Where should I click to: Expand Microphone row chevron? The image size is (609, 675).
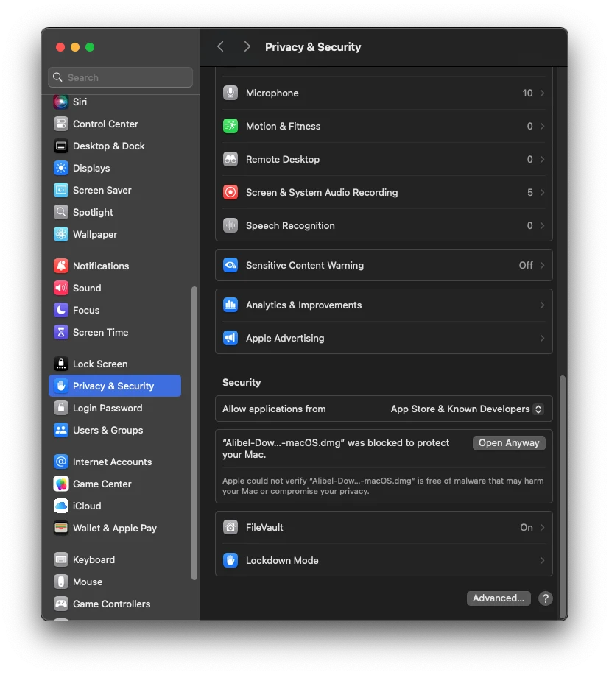click(x=542, y=93)
